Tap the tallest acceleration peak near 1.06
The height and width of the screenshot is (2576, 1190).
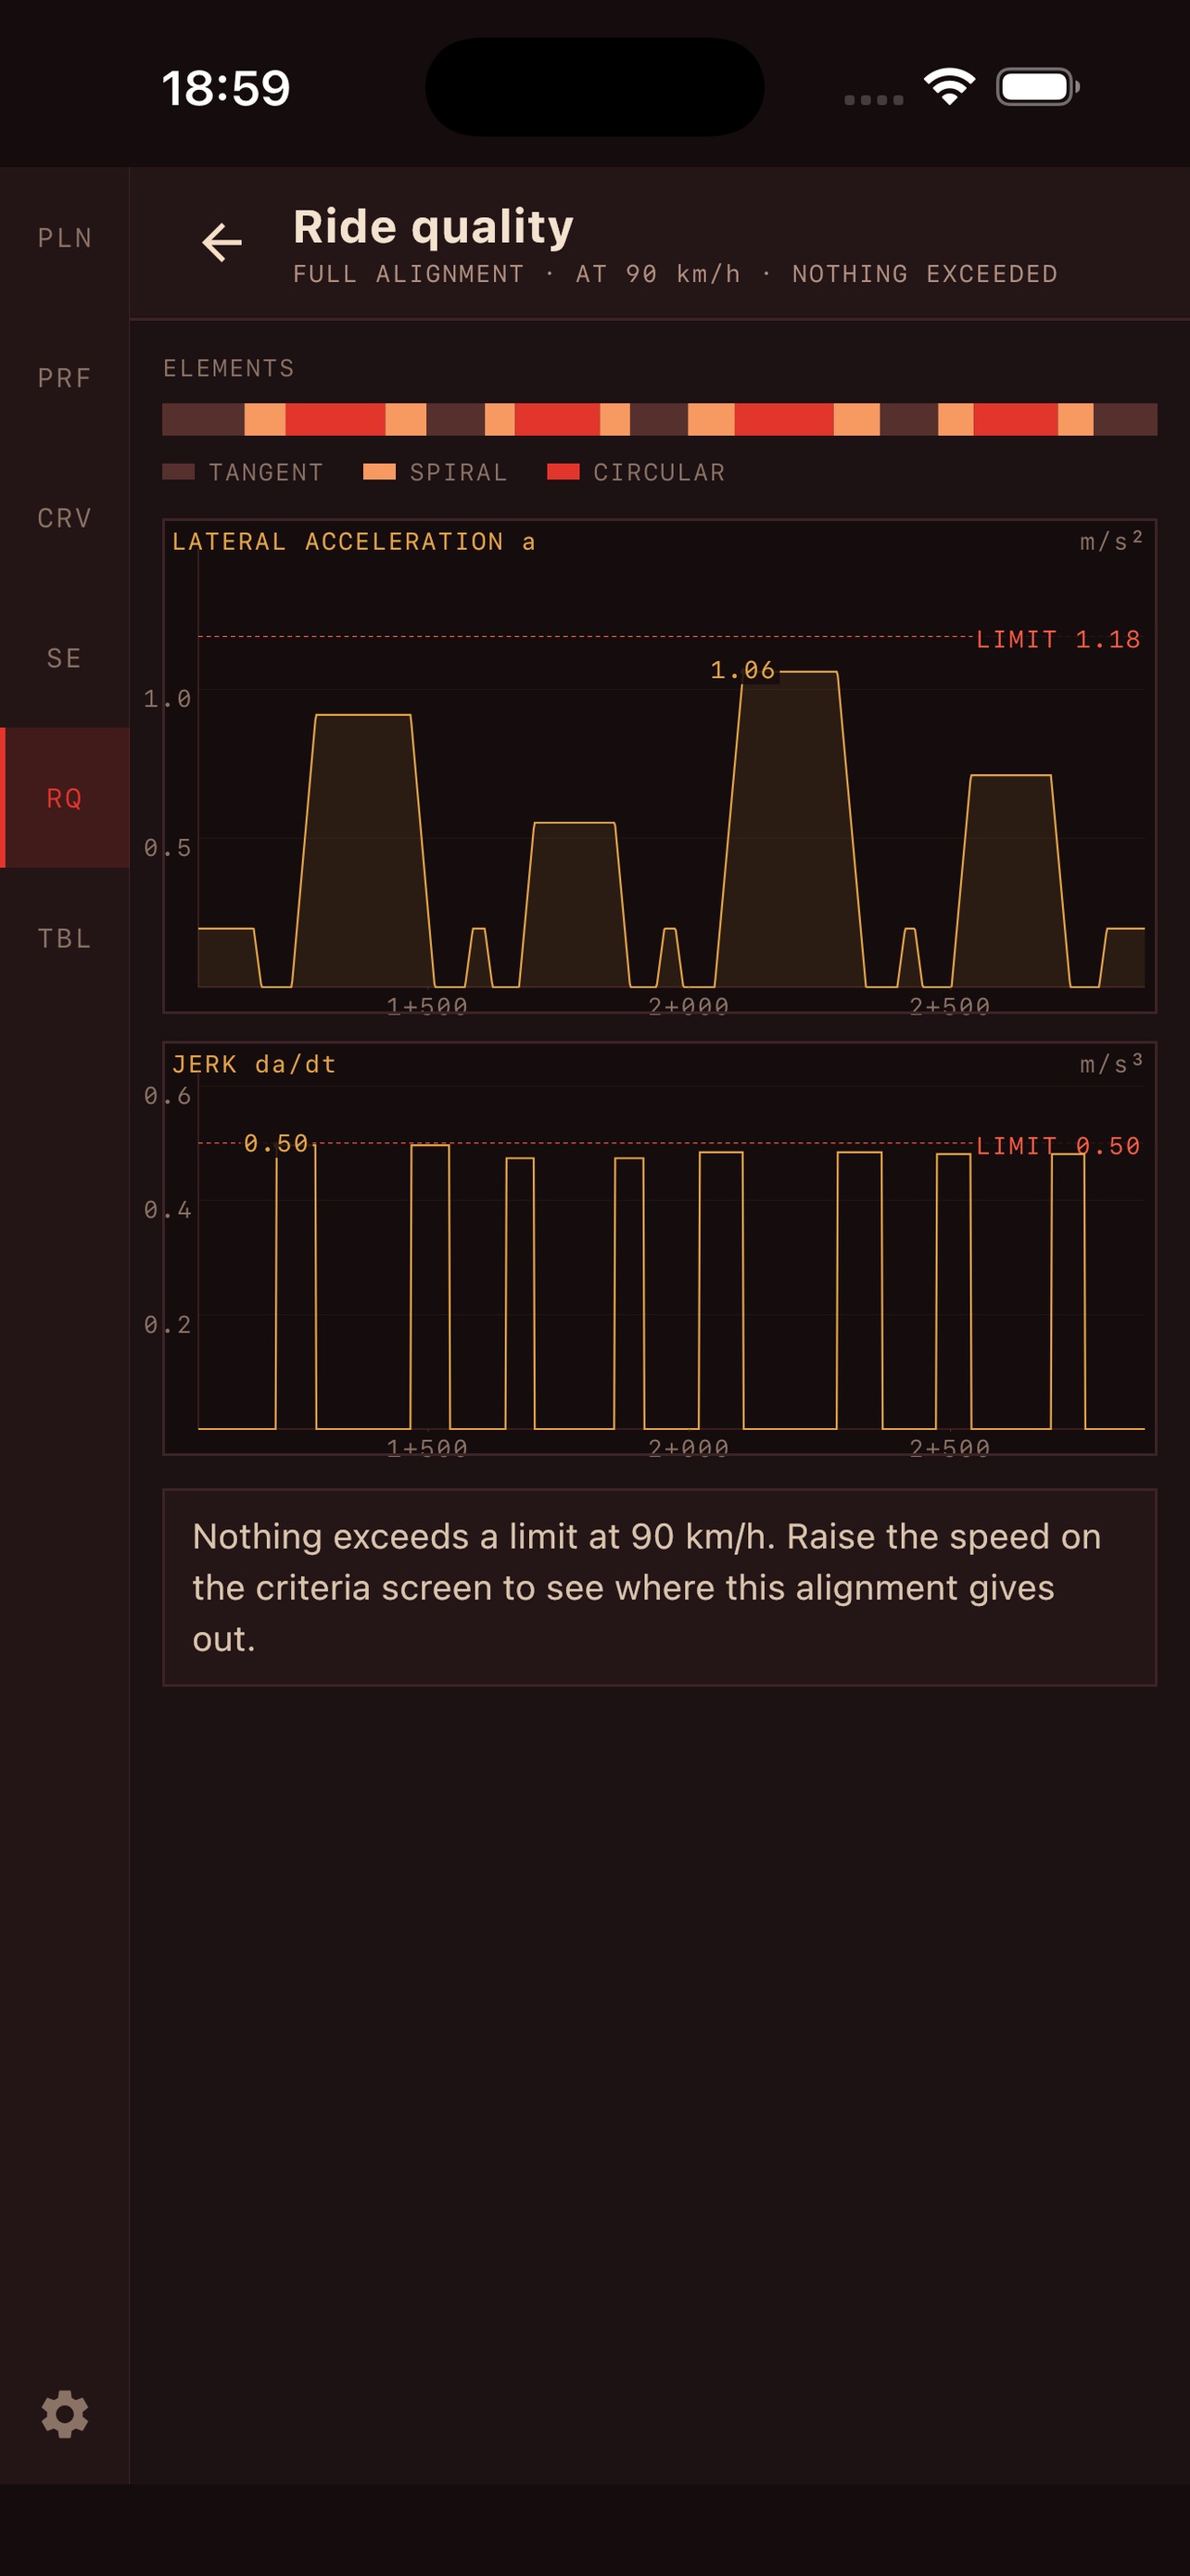tap(790, 830)
